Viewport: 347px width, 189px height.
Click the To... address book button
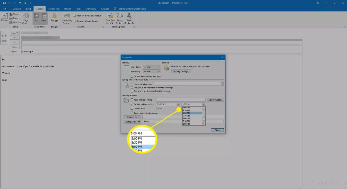15,38
